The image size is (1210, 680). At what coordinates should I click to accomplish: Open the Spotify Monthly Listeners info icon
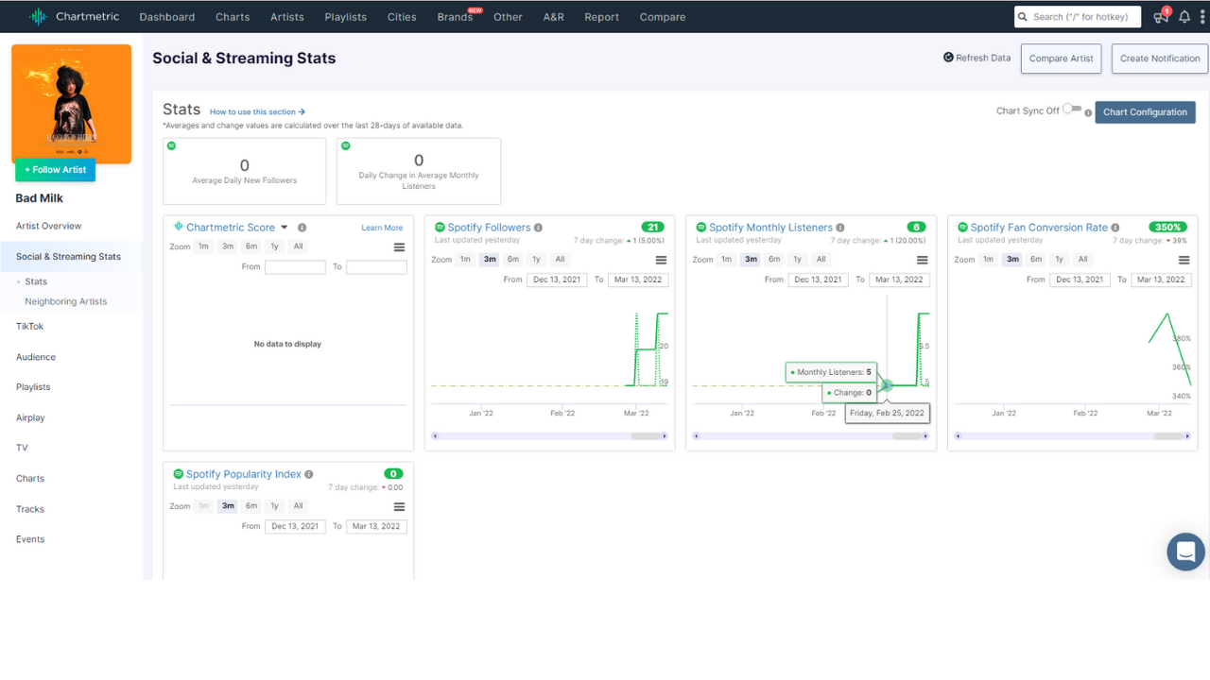(x=840, y=228)
